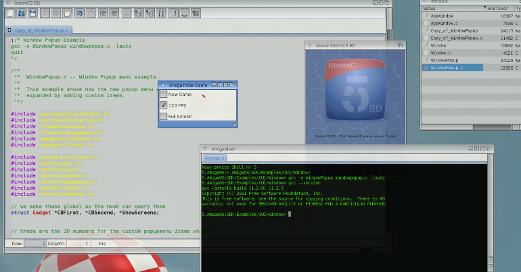Copy selection using the greyed copy icon
The height and width of the screenshot is (272, 521).
55,13
